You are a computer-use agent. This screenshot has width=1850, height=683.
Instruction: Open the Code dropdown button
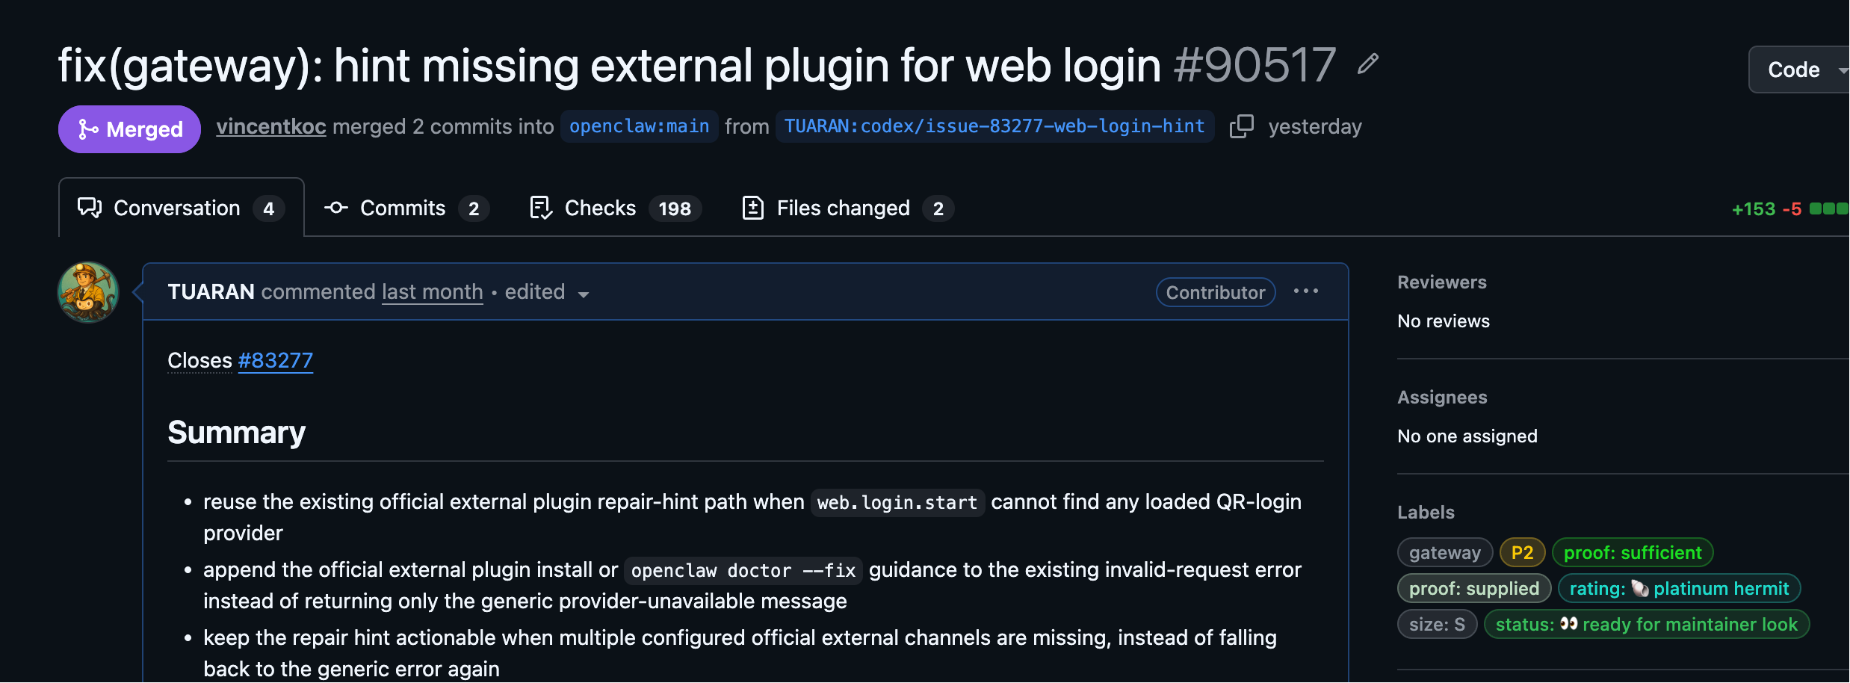pyautogui.click(x=1799, y=69)
